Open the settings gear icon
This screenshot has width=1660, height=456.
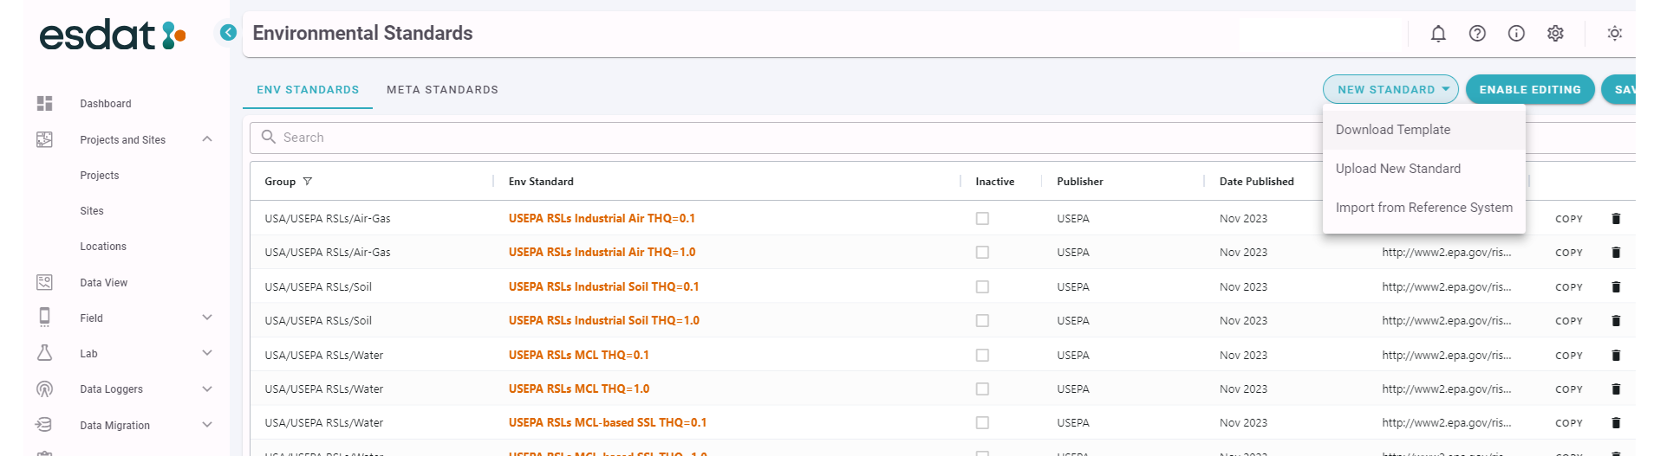pos(1555,34)
